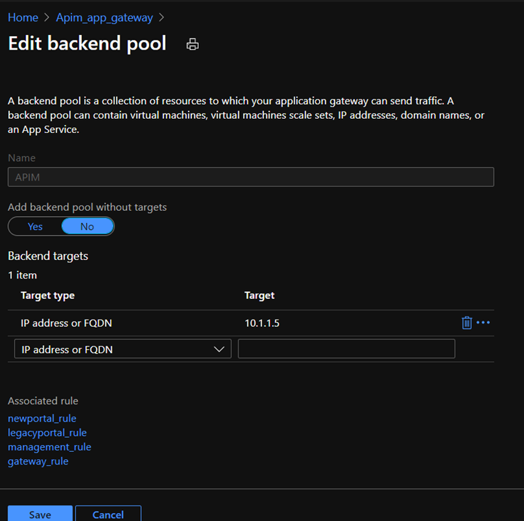The image size is (524, 521).
Task: Click the empty target input field
Action: [x=346, y=349]
